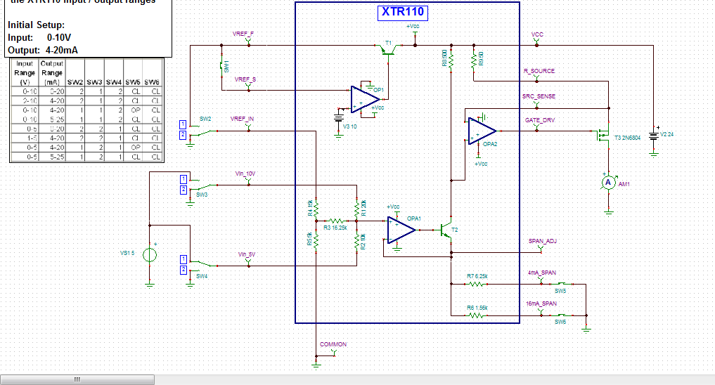Click the 'Initial Setup:' text
715x385 pixels.
(x=36, y=25)
